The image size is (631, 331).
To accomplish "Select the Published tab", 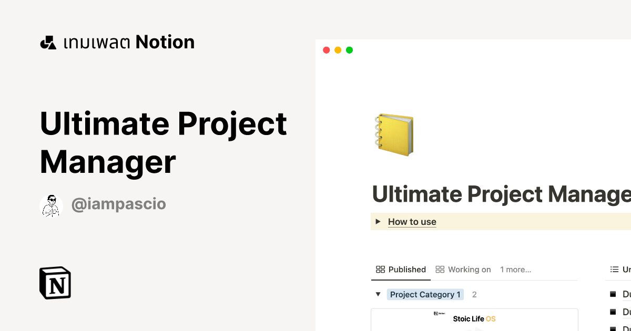I will tap(408, 269).
